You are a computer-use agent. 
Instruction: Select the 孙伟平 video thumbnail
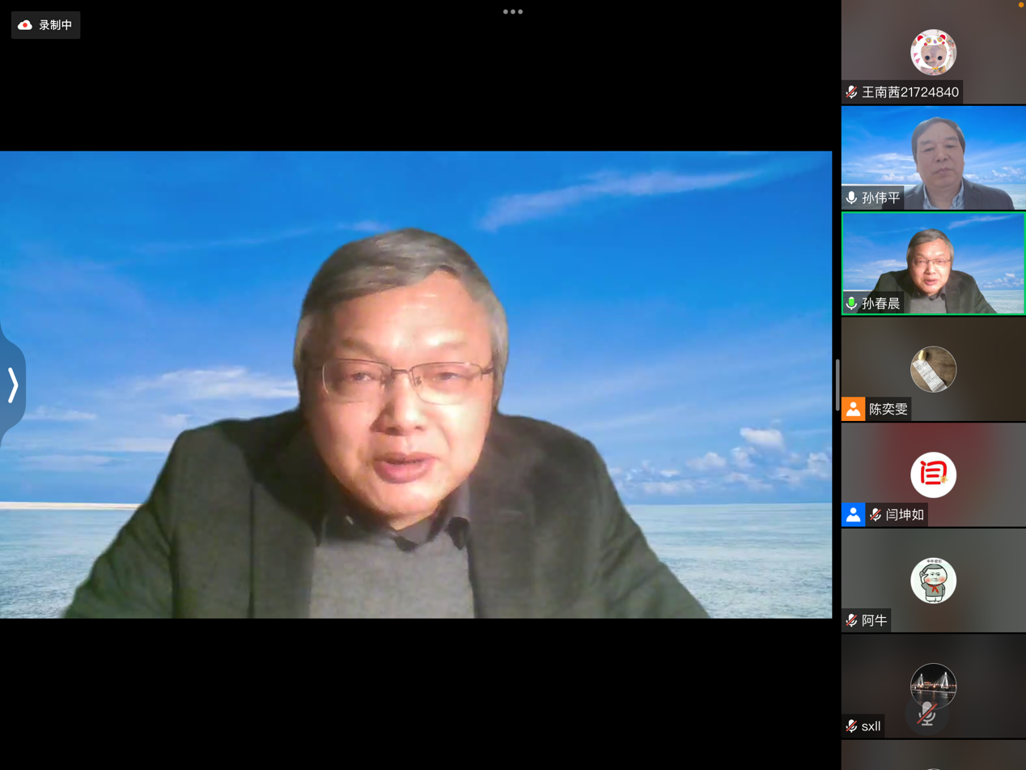(x=933, y=158)
